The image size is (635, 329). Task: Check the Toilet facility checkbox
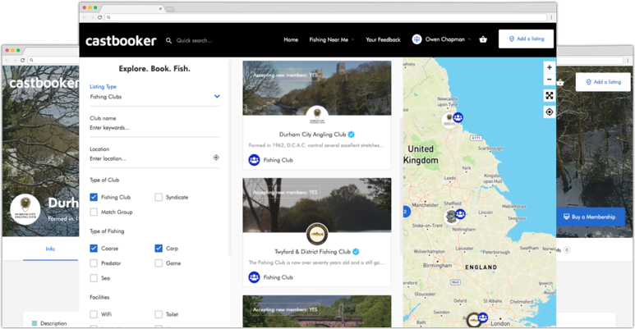[x=159, y=314]
